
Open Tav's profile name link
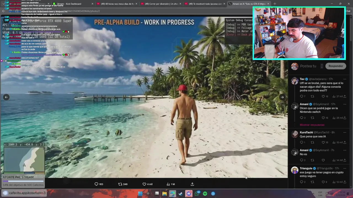click(302, 79)
